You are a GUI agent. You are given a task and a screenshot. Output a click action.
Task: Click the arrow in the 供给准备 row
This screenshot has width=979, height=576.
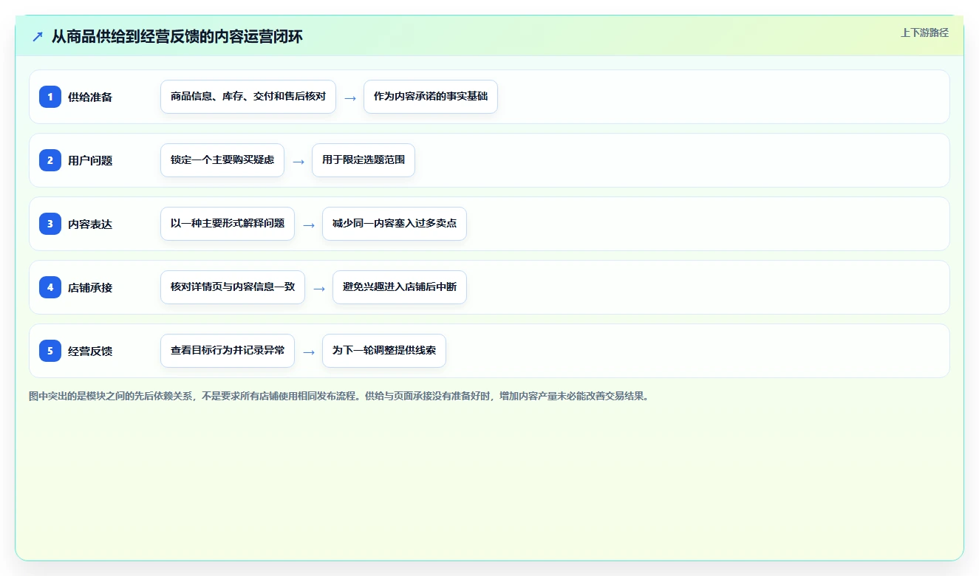[x=350, y=97]
